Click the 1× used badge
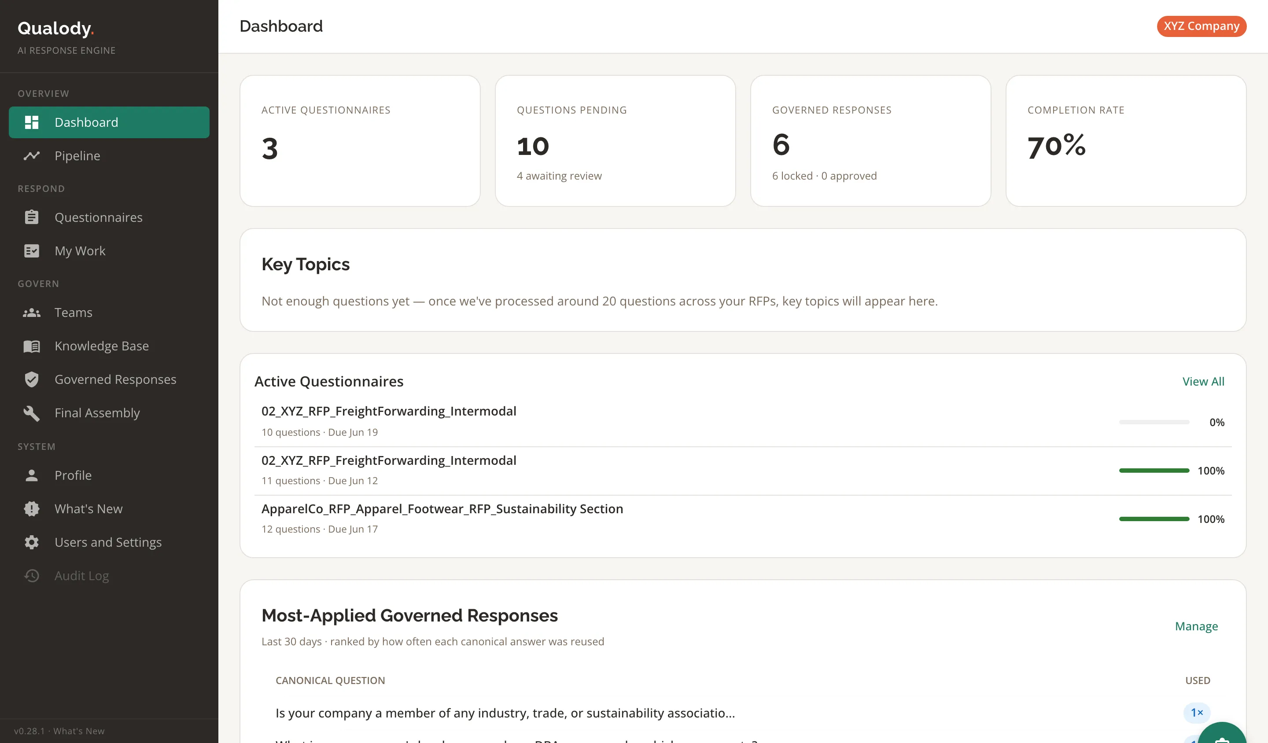 (x=1197, y=713)
